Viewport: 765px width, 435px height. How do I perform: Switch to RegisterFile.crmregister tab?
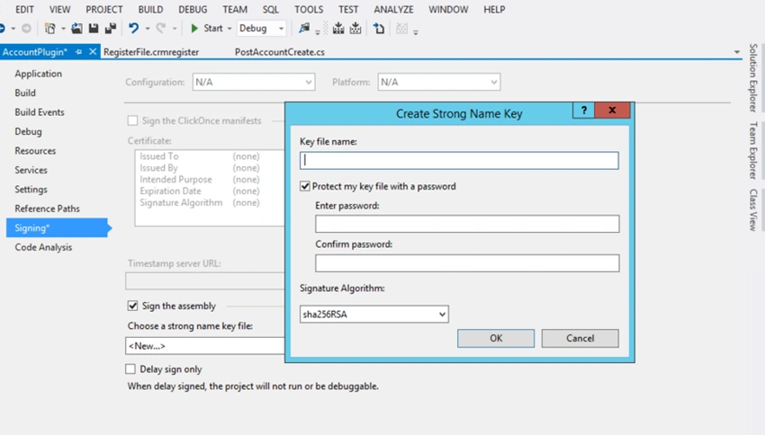pyautogui.click(x=151, y=51)
